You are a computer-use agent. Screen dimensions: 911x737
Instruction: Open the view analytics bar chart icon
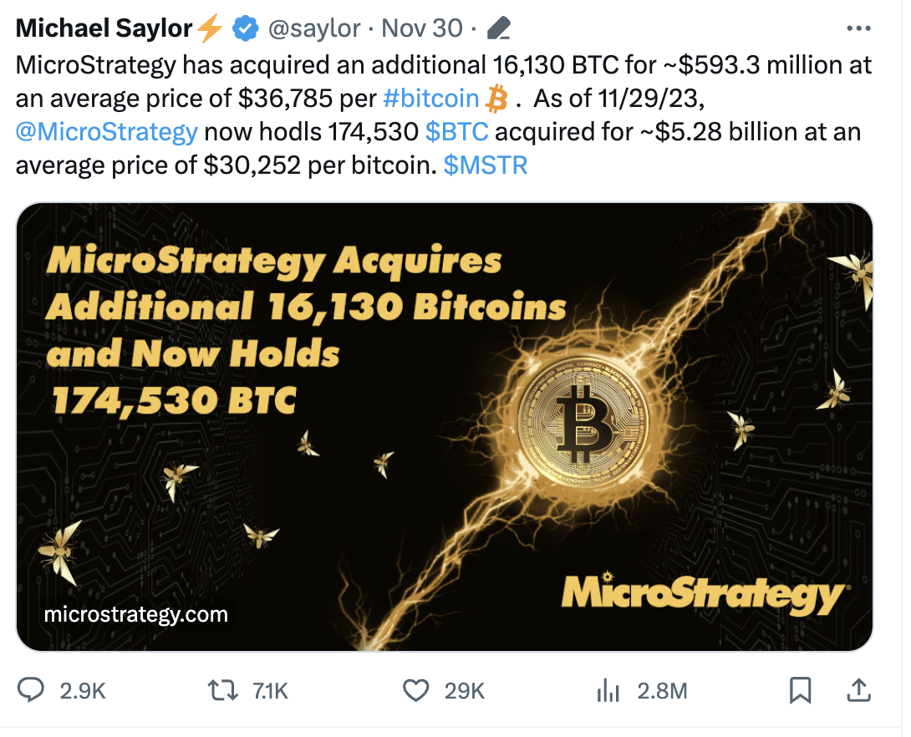tap(606, 689)
